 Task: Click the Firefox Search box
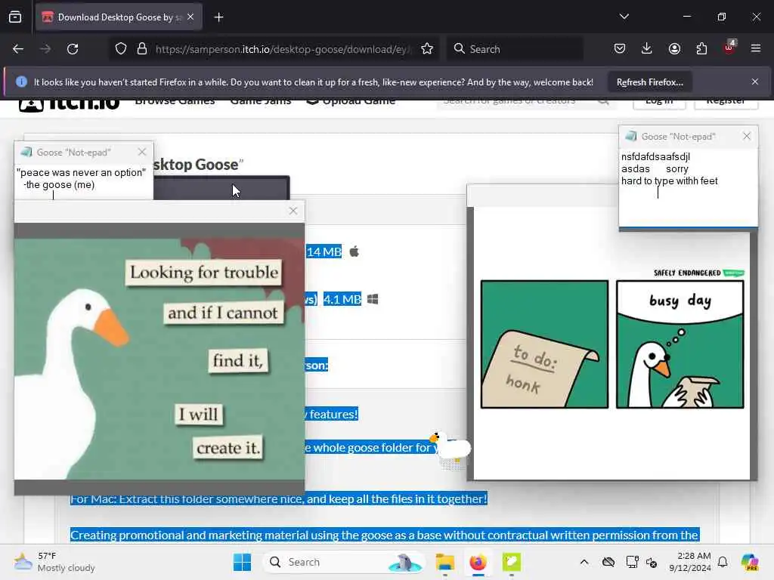[515, 49]
